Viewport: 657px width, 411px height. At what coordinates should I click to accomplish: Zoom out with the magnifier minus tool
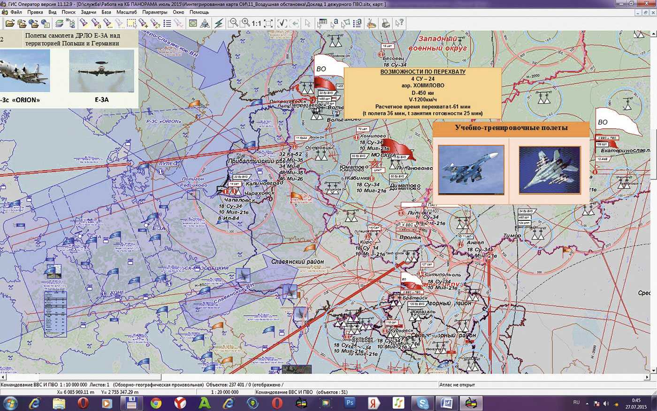[x=233, y=23]
